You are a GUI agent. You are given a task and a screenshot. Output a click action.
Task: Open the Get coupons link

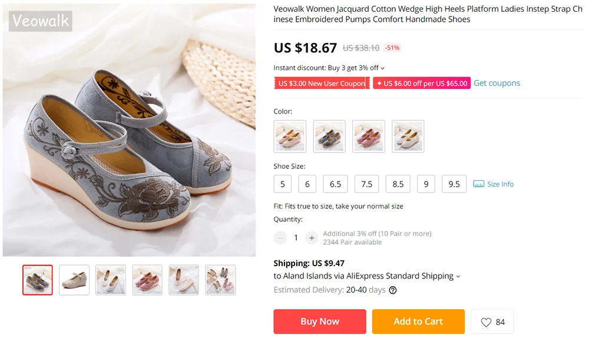pyautogui.click(x=497, y=83)
